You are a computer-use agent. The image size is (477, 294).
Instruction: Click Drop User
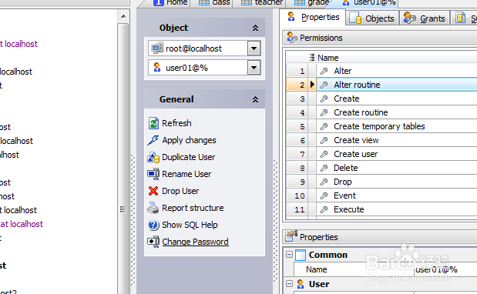coord(180,191)
